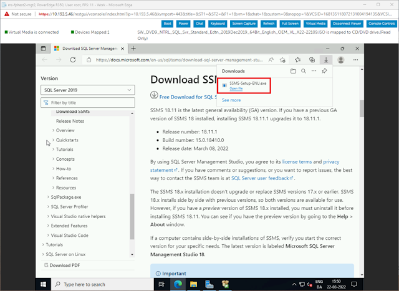
Task: Expand SQL Server Profiler node
Action: 48,206
